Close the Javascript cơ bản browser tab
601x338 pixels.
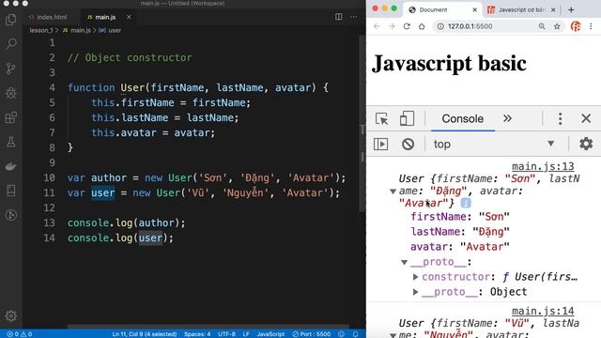coord(553,9)
